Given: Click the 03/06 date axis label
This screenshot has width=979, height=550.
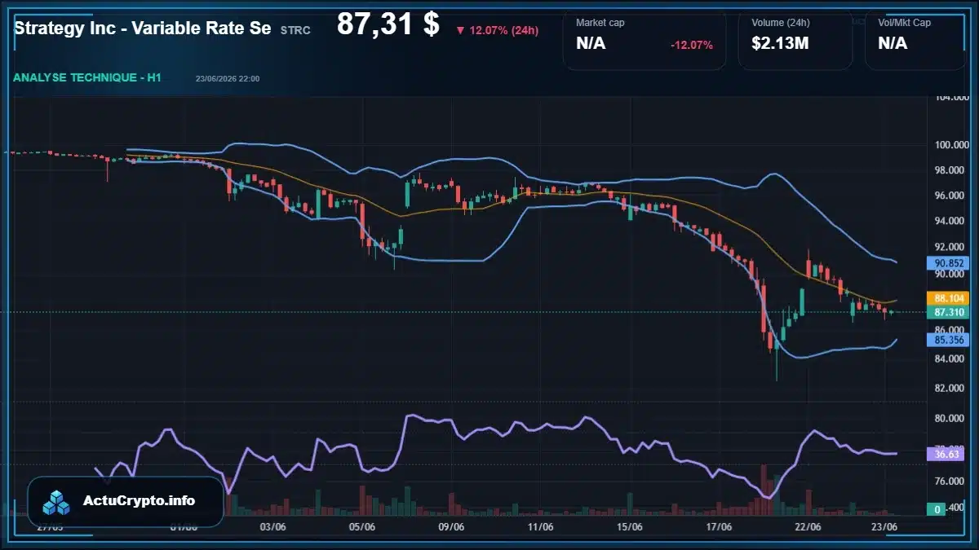Looking at the screenshot, I should coord(272,527).
